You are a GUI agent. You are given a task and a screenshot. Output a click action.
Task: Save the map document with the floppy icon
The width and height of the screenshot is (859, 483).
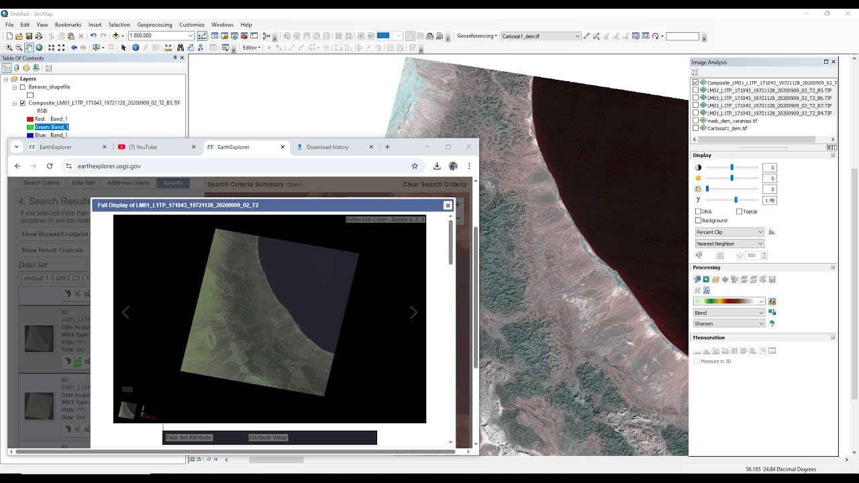tap(29, 36)
